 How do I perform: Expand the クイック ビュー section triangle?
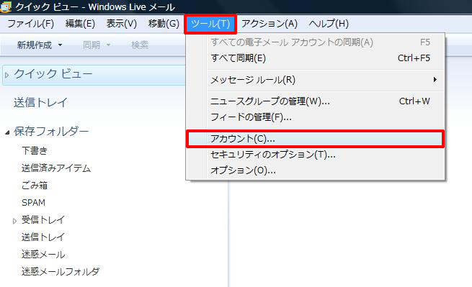(7, 75)
